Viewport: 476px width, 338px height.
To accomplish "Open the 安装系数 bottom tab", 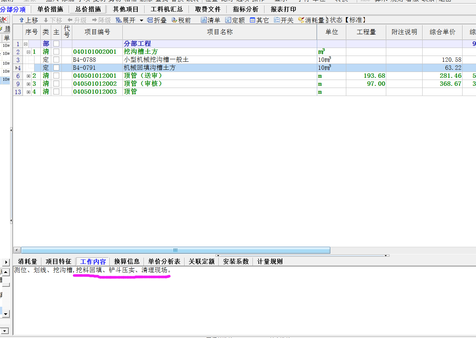I will pos(236,261).
